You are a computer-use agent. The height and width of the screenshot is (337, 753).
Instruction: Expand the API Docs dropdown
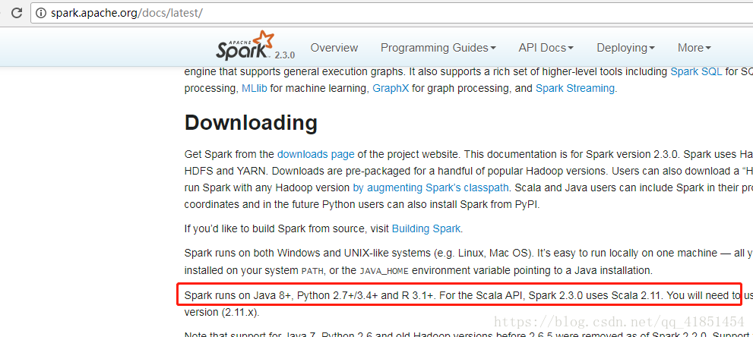tap(546, 48)
